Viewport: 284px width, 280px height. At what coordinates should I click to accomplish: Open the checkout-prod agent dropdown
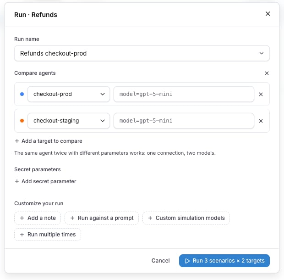(69, 94)
